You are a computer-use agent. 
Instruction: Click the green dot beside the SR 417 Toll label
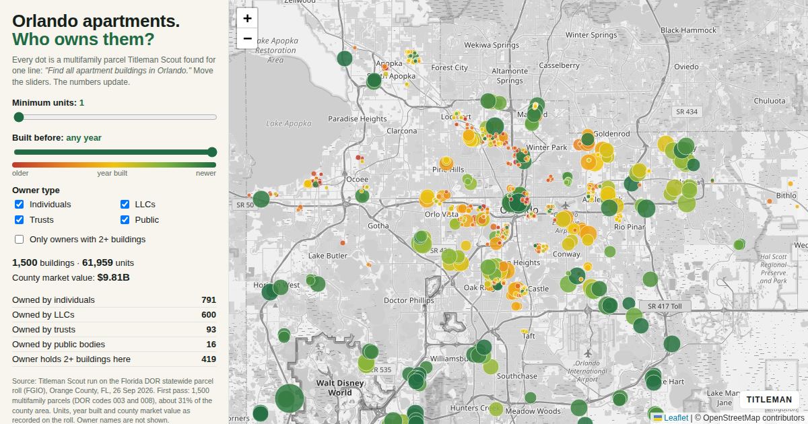[629, 304]
